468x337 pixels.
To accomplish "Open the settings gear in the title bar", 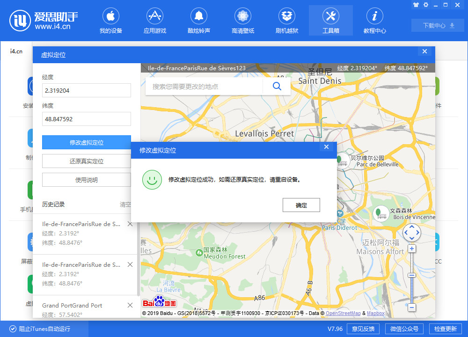I will (425, 5).
